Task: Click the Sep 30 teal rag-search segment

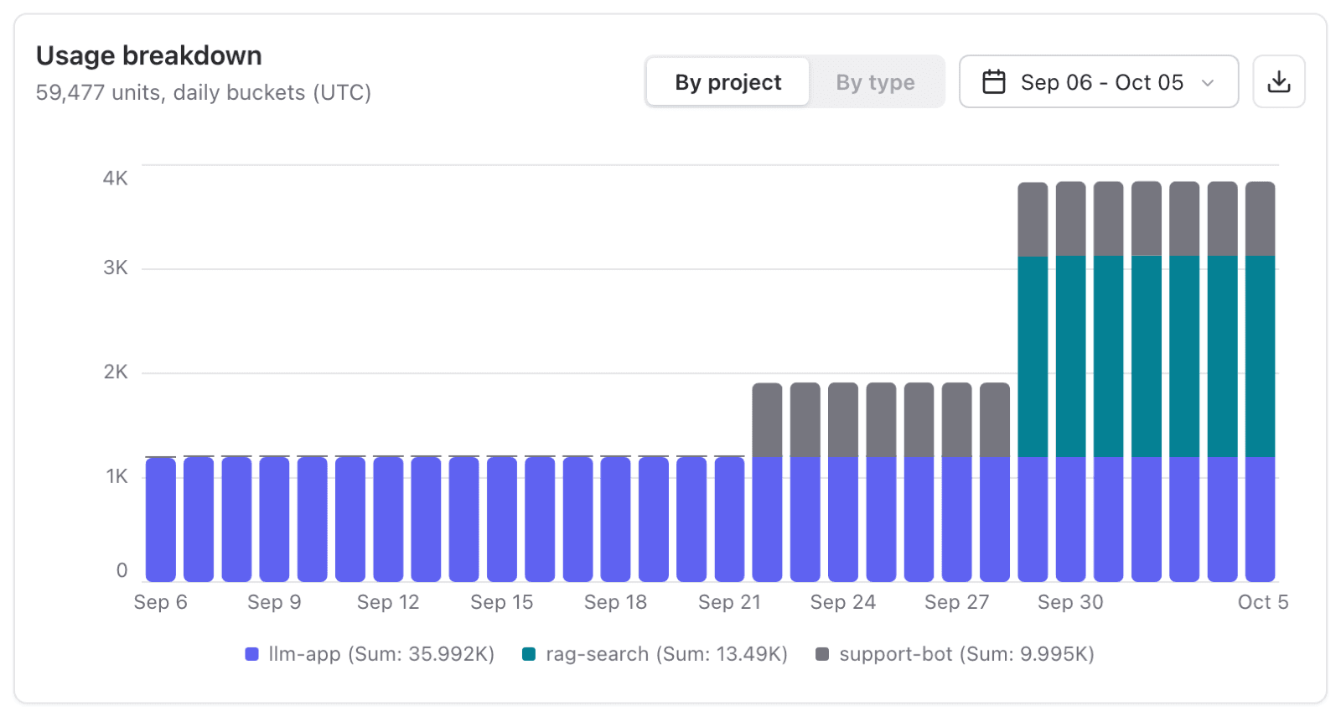Action: 1070,356
